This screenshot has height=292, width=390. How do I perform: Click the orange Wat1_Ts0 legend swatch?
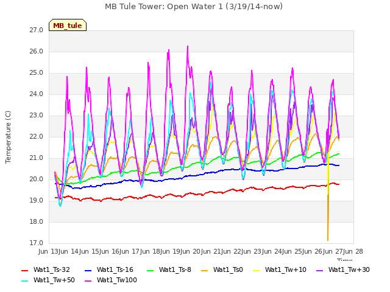(x=205, y=270)
